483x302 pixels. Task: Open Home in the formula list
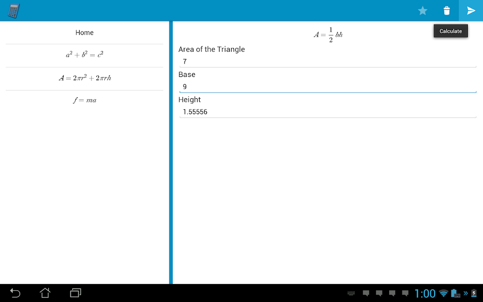[84, 33]
